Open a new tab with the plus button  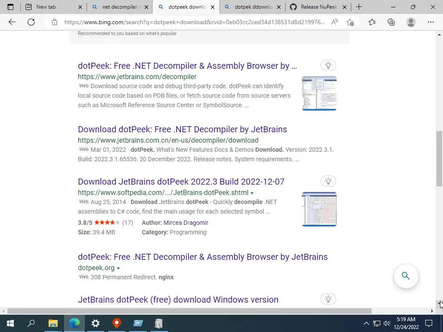359,7
